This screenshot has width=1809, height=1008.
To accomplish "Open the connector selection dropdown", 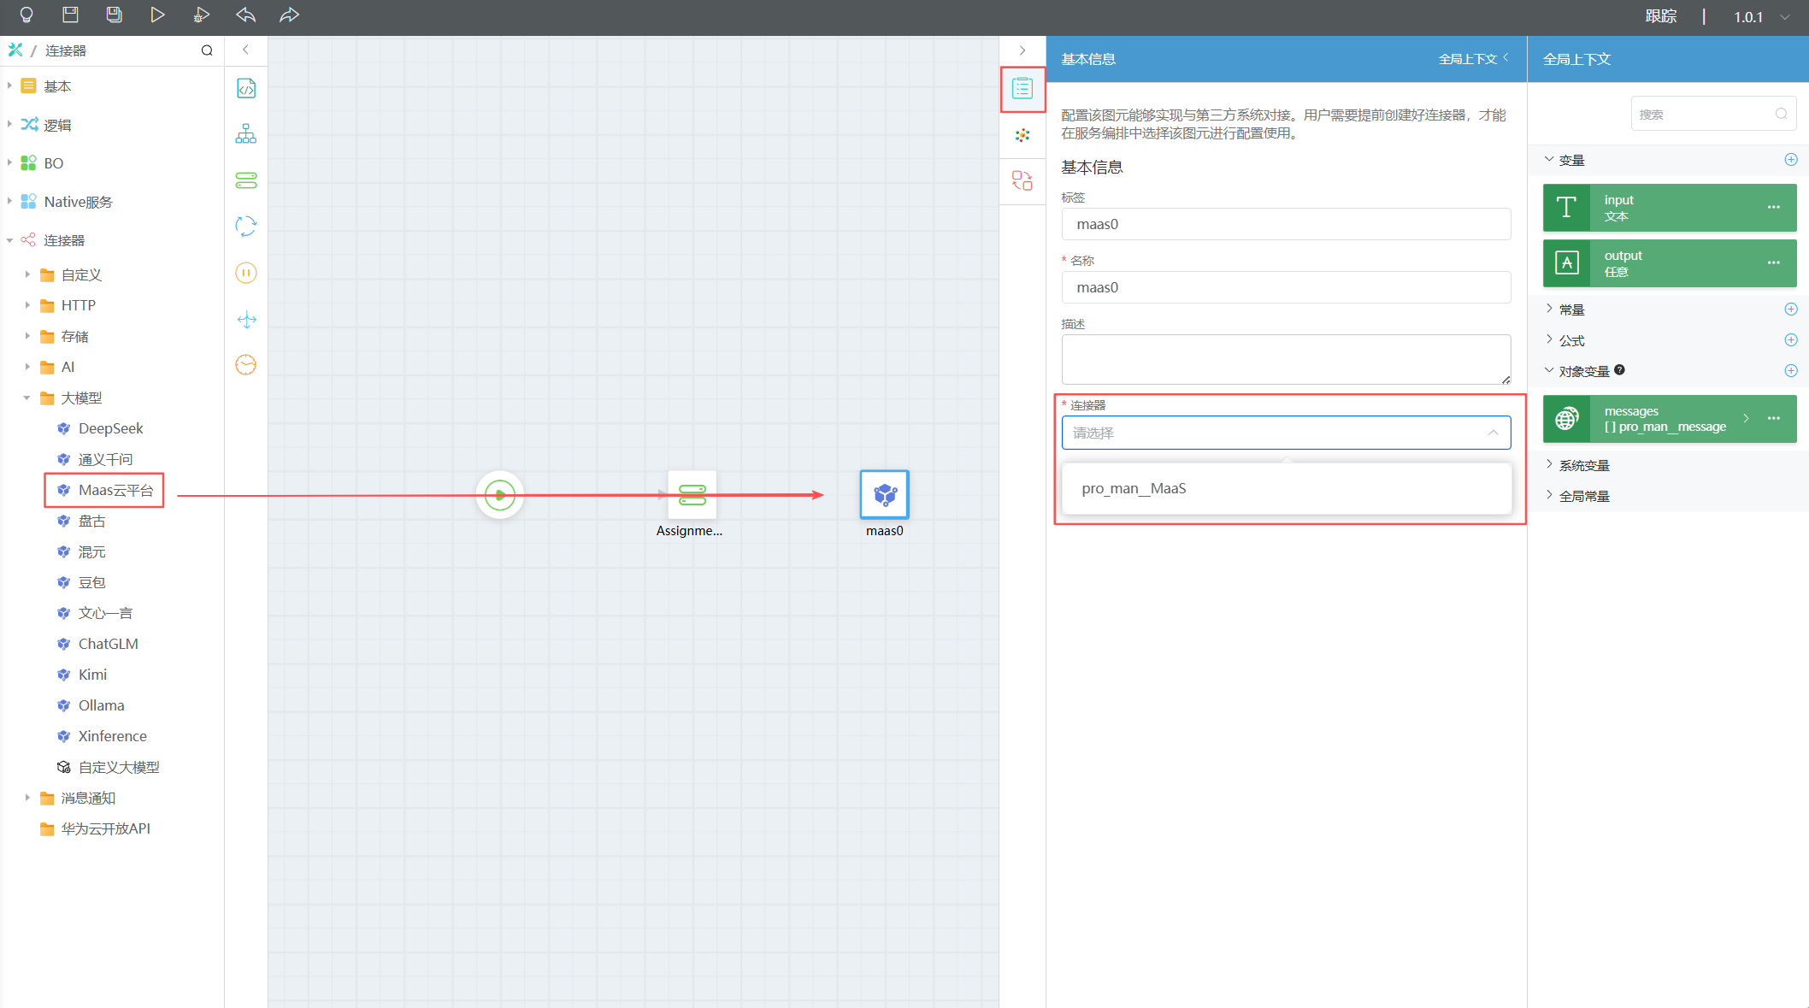I will click(1285, 433).
